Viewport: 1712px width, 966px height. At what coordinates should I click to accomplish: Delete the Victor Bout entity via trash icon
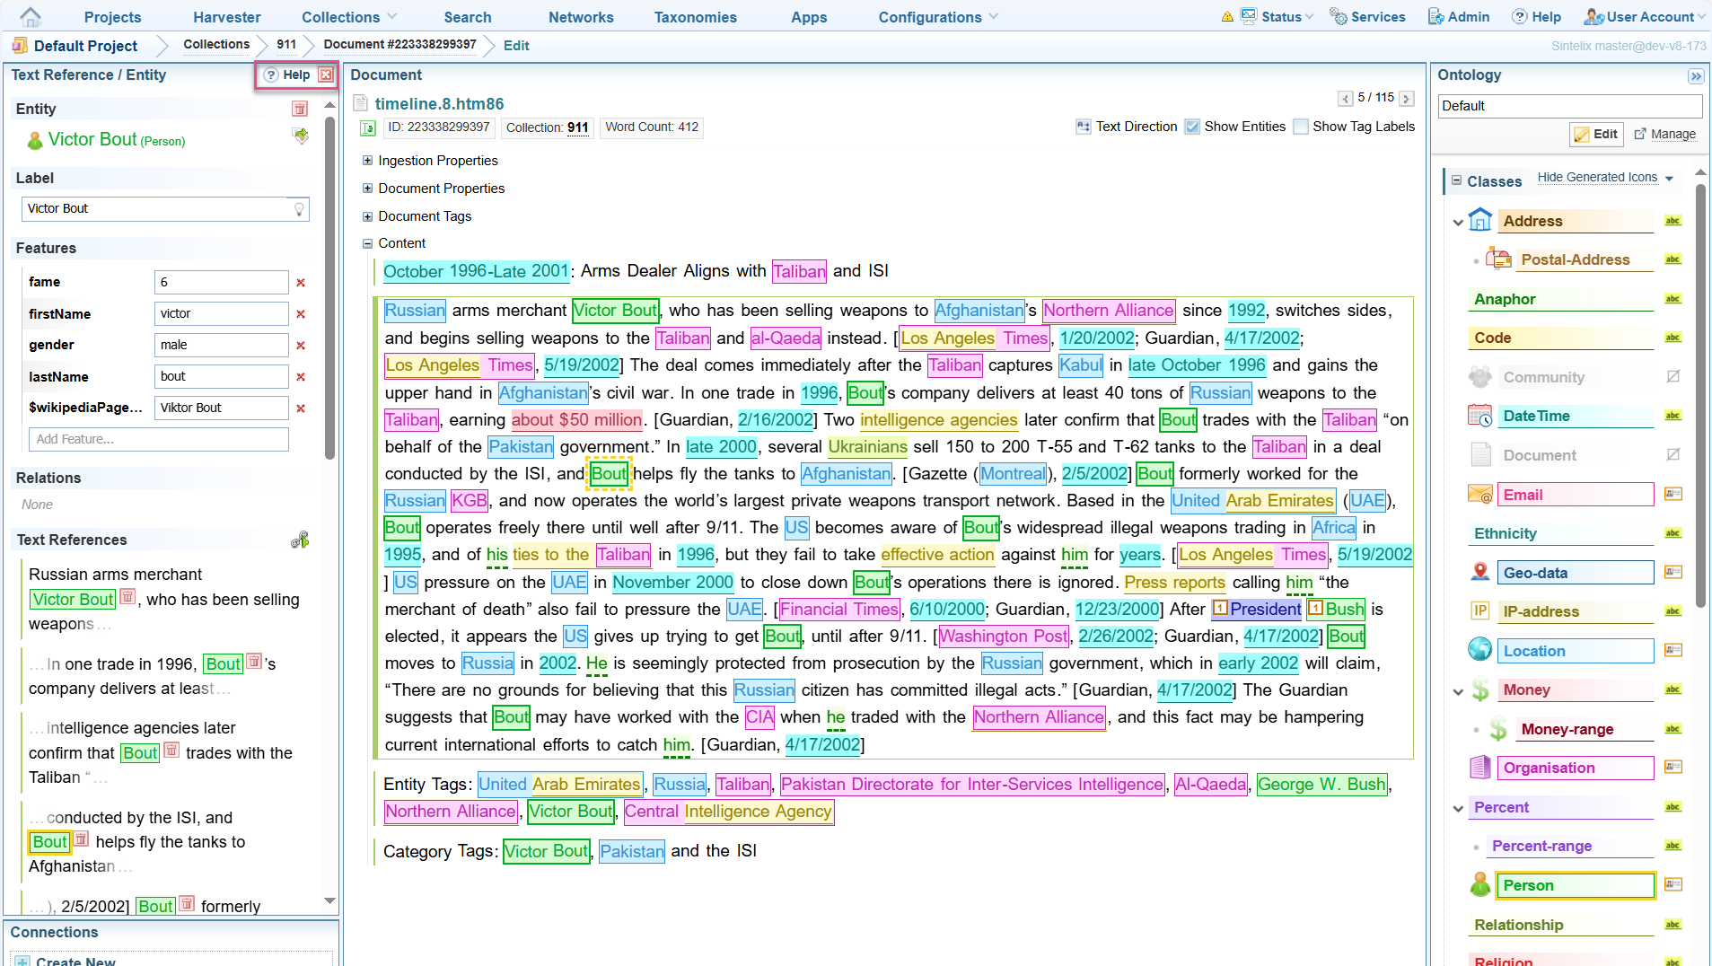pos(300,109)
